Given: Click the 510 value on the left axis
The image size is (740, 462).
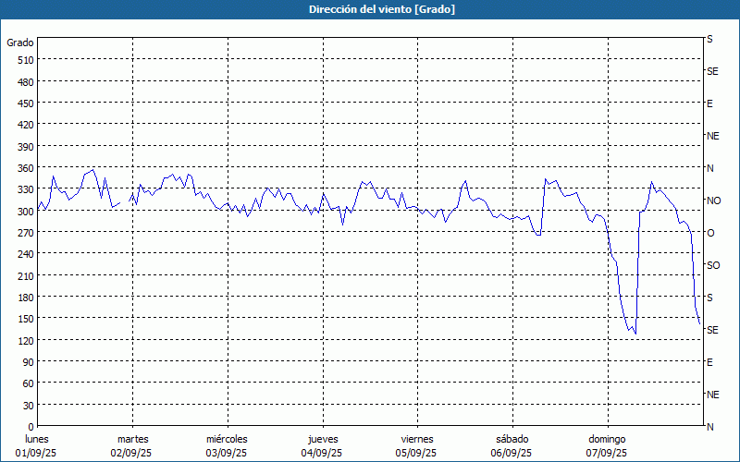Looking at the screenshot, I should (x=24, y=60).
